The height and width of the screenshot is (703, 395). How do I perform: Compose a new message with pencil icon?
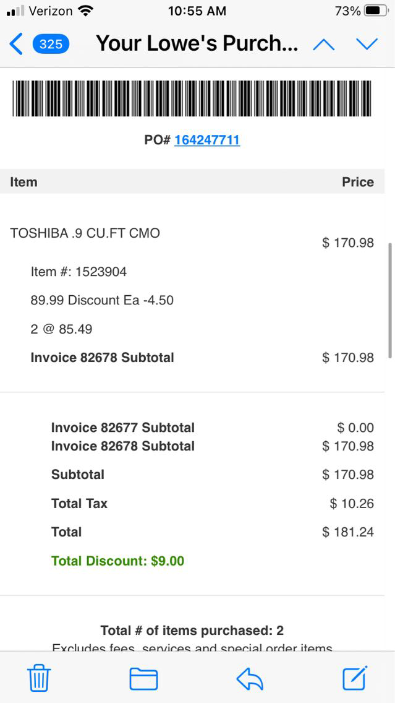point(355,678)
